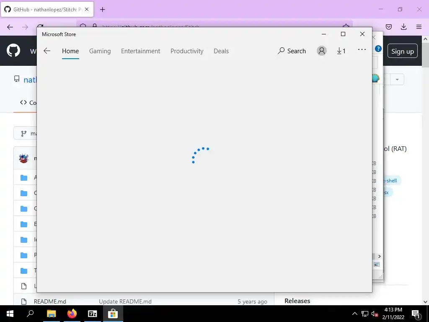Open the Deals tab
This screenshot has width=429, height=322.
point(221,51)
